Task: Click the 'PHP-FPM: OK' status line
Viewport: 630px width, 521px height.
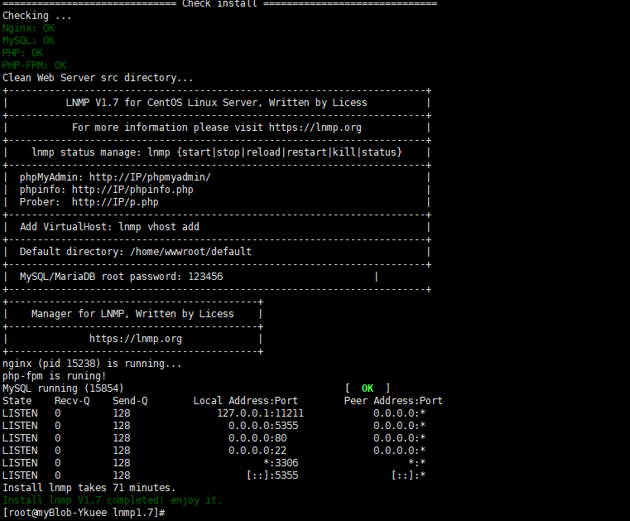Action: [34, 66]
